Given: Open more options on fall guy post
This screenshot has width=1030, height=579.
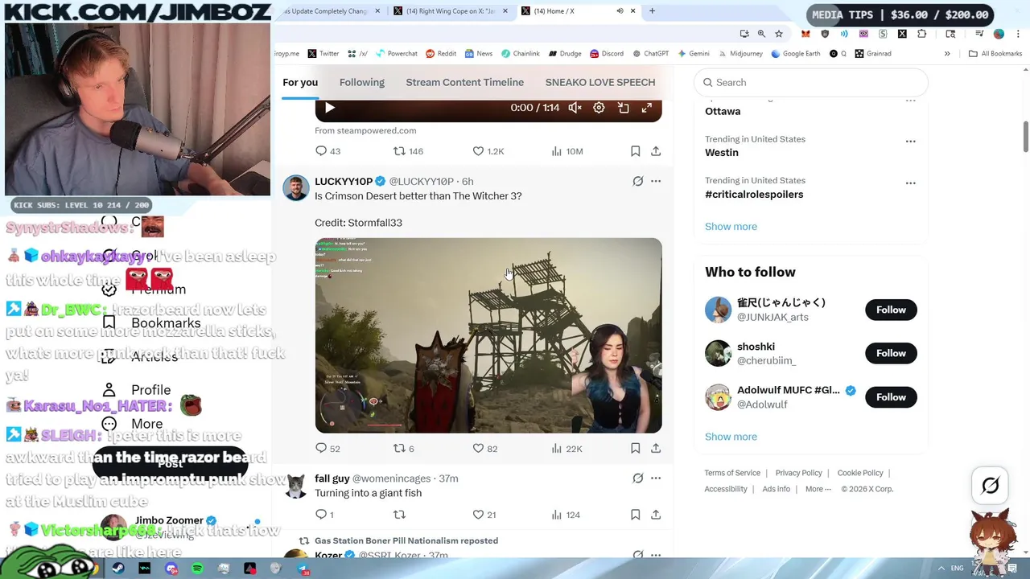Looking at the screenshot, I should (x=656, y=478).
